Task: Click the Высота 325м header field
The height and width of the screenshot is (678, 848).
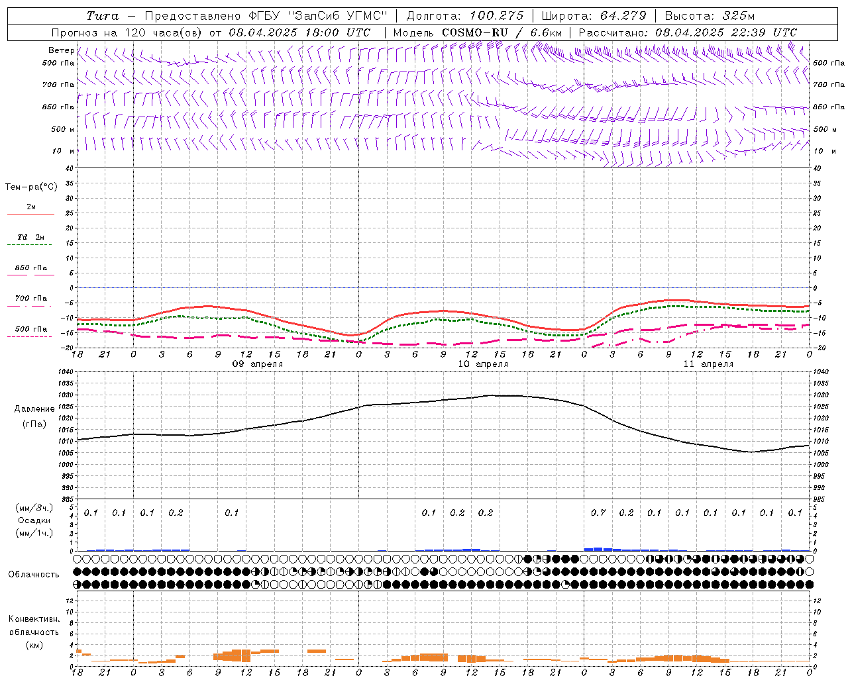Action: click(x=710, y=16)
